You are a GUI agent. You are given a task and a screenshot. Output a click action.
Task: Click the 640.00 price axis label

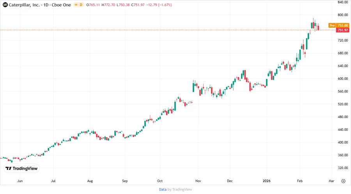point(343,66)
